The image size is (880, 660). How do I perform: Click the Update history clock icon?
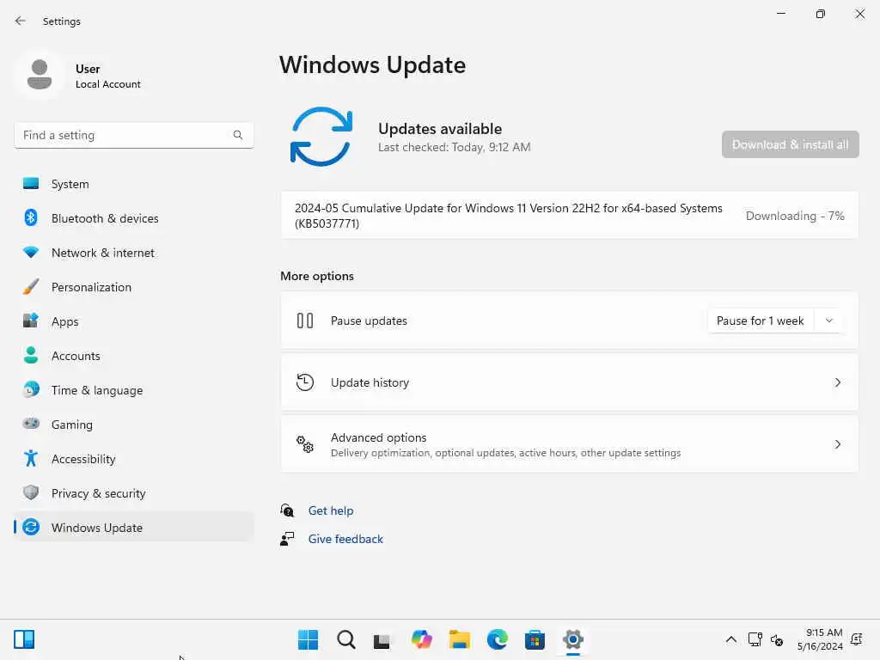[x=305, y=382]
